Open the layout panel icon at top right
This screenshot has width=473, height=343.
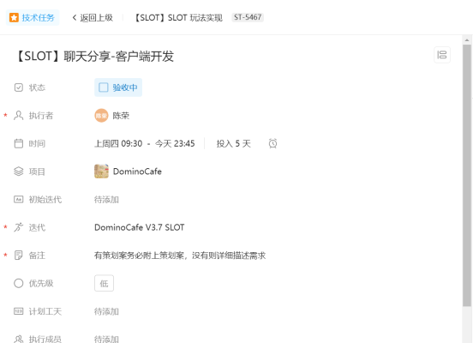click(x=442, y=55)
